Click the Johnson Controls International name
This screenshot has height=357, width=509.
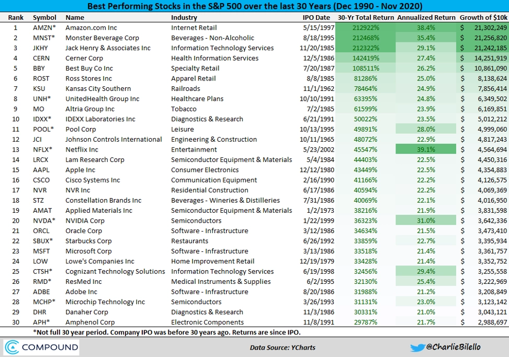(114, 140)
